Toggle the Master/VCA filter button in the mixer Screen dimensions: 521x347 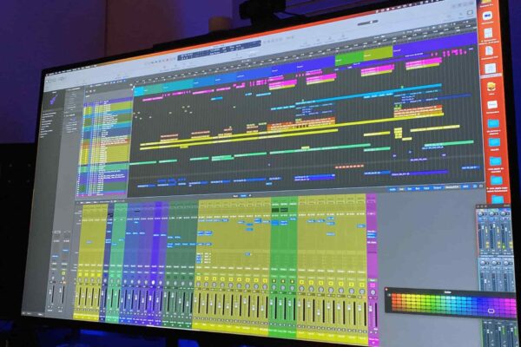click(452, 187)
